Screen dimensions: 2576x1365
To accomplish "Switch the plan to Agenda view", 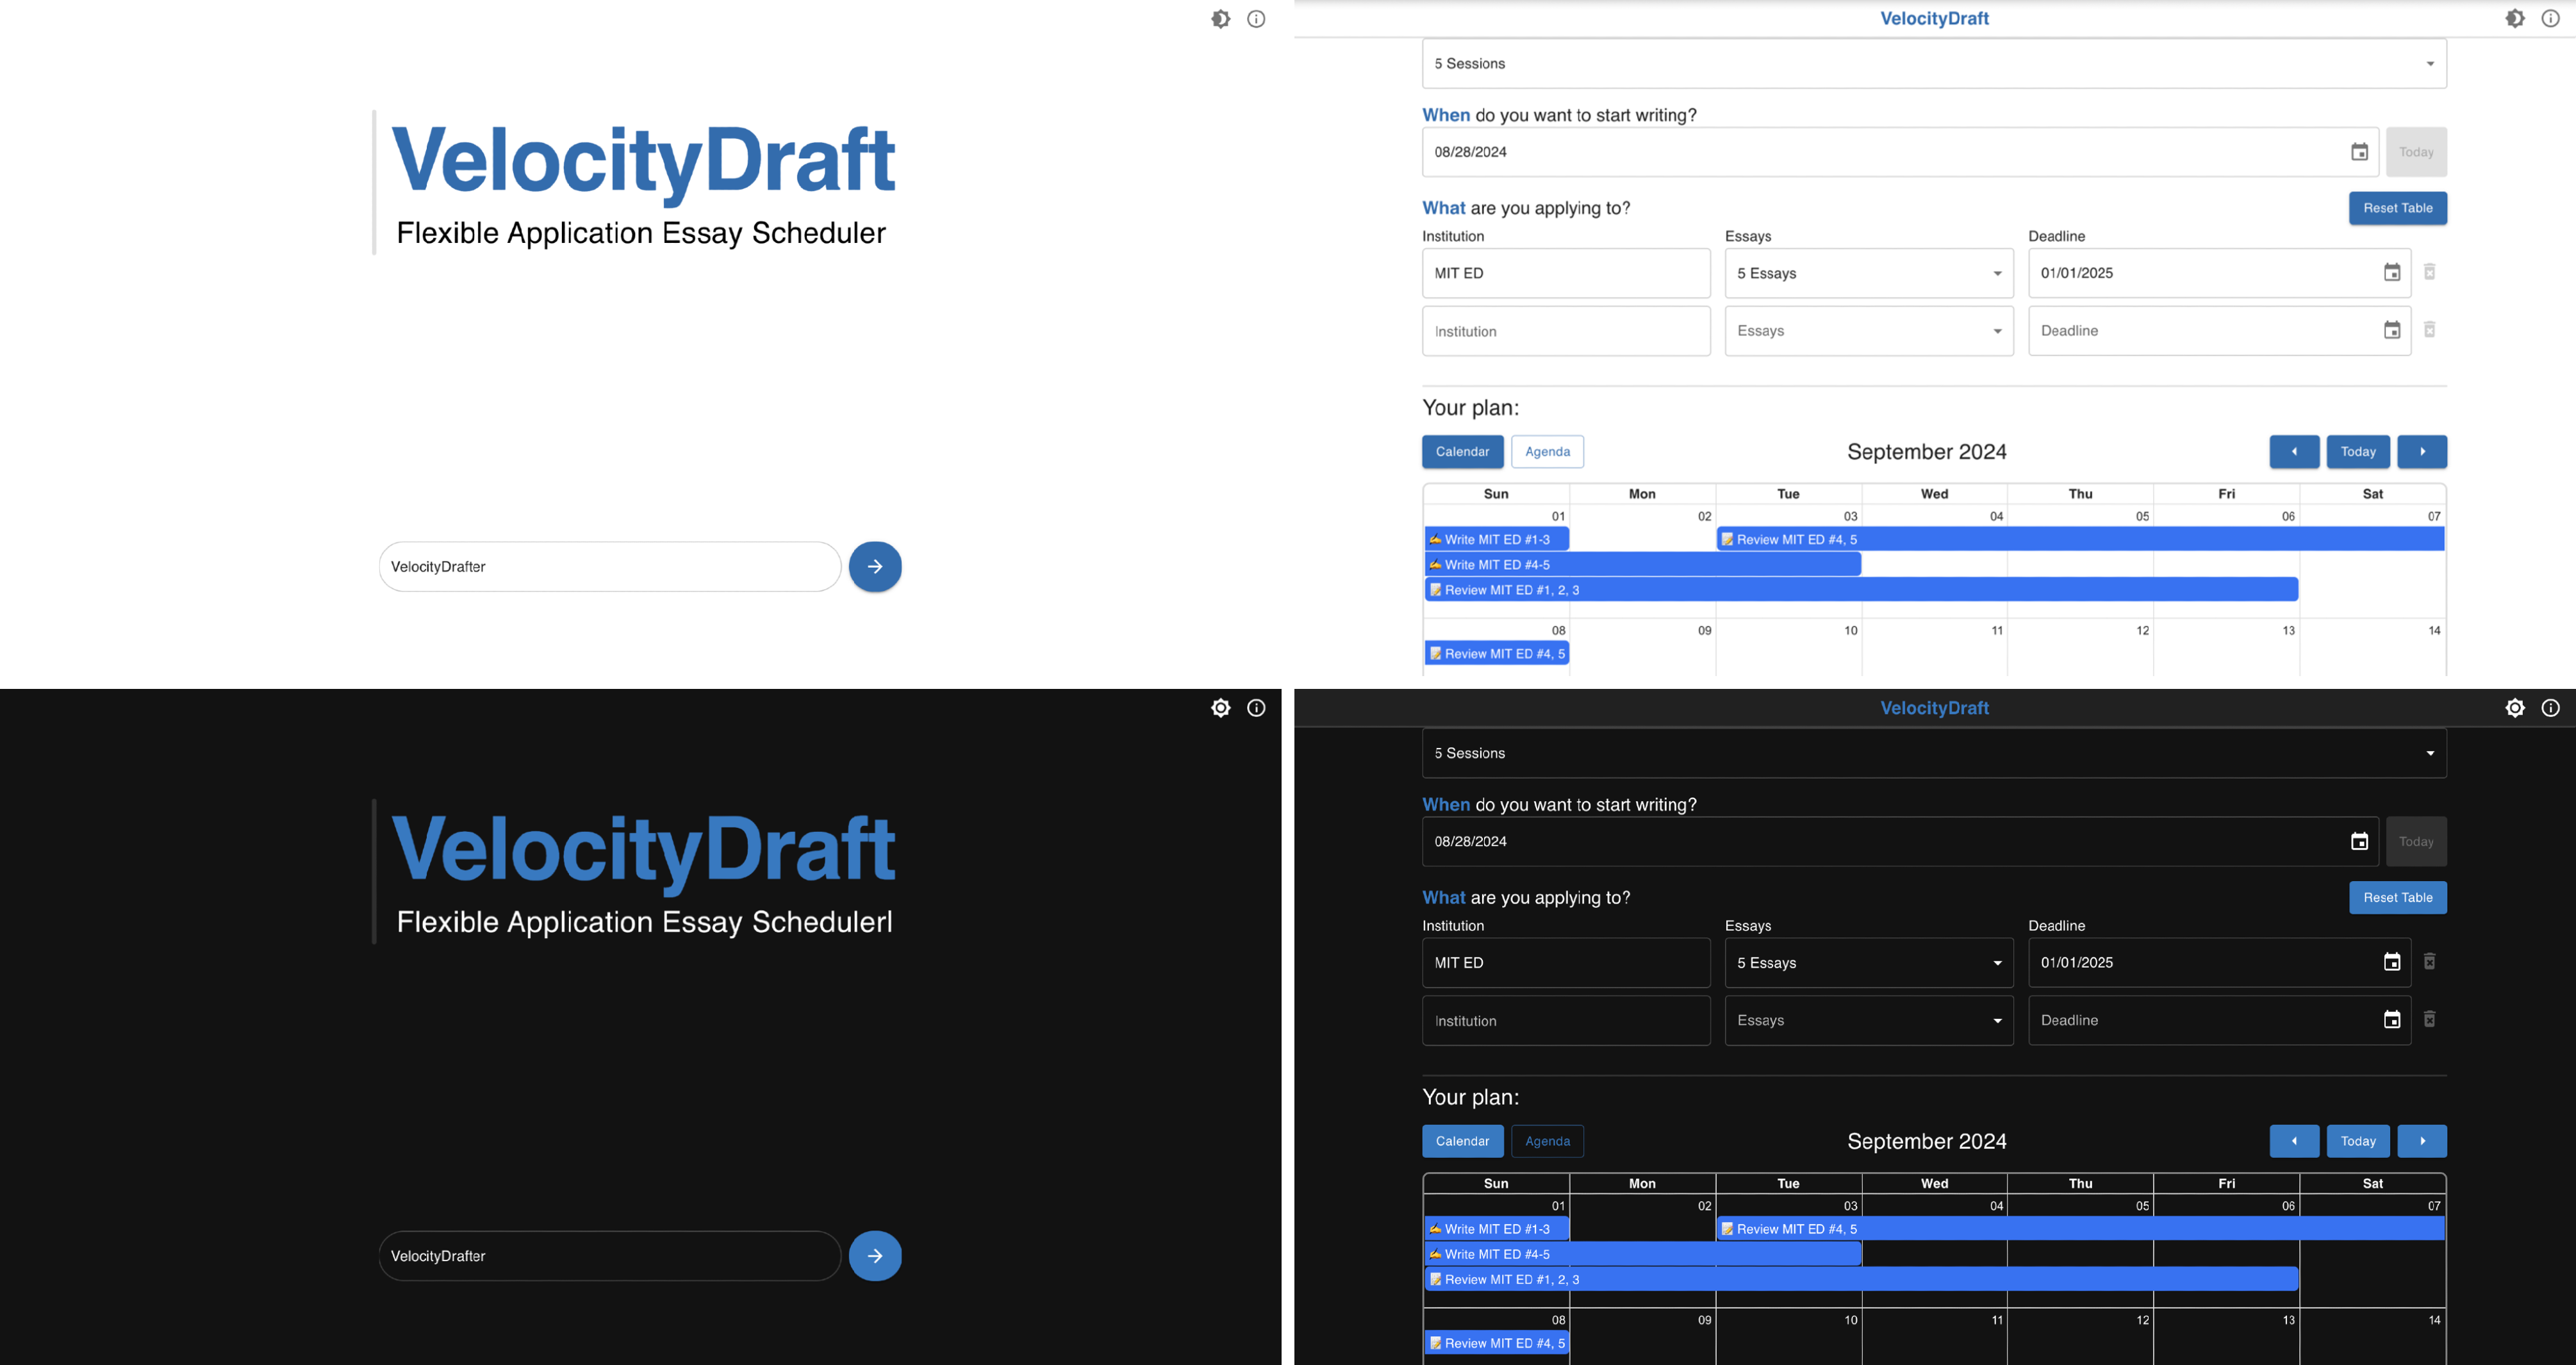I will (1547, 451).
